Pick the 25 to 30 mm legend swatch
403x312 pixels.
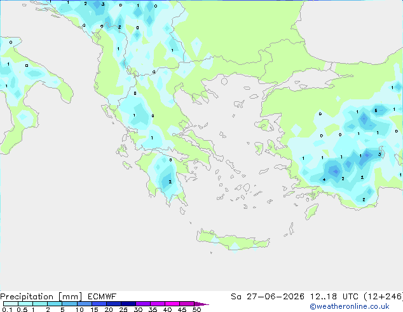click(x=128, y=304)
